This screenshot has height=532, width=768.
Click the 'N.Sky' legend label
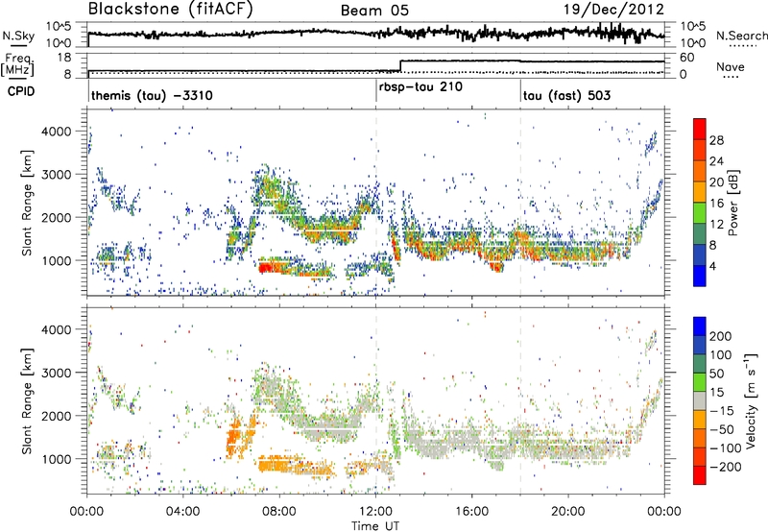click(x=18, y=36)
